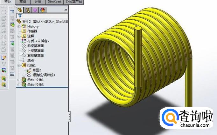This screenshot has width=217, height=135.
Task: Show more manager tabs with the » chevron
Action: (x=66, y=10)
